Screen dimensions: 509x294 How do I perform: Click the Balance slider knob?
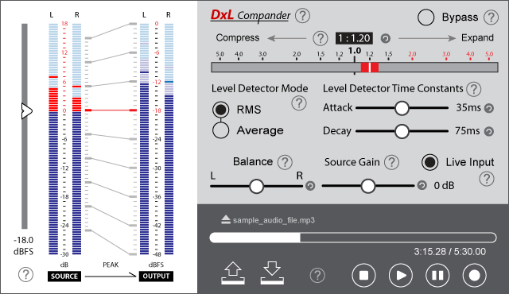coord(256,187)
